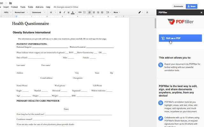Click the blue Share button
This screenshot has height=127, width=204.
192,6
